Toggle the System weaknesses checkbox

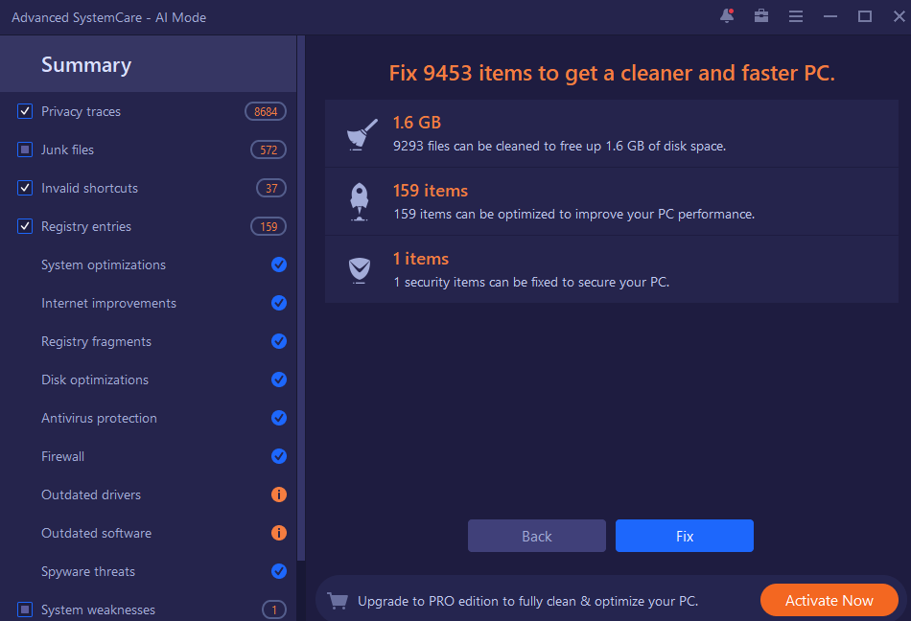click(25, 609)
